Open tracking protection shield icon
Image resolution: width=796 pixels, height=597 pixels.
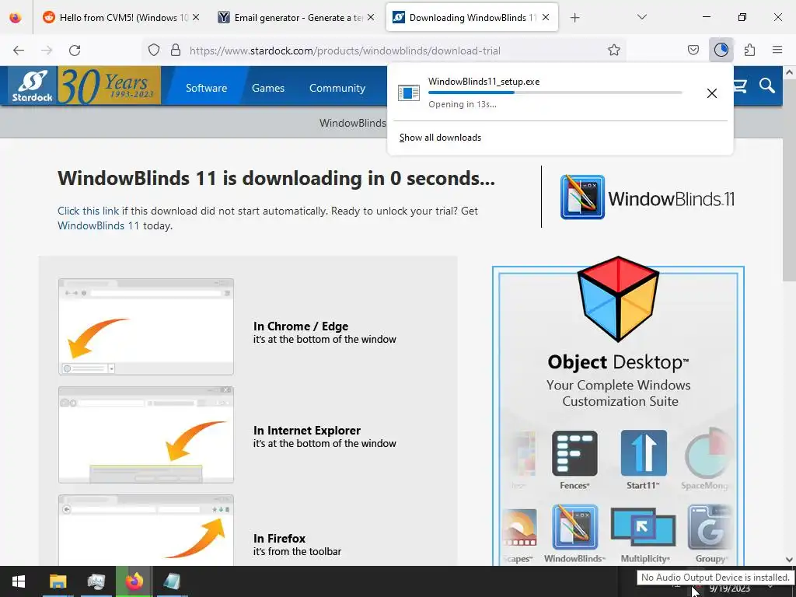154,51
